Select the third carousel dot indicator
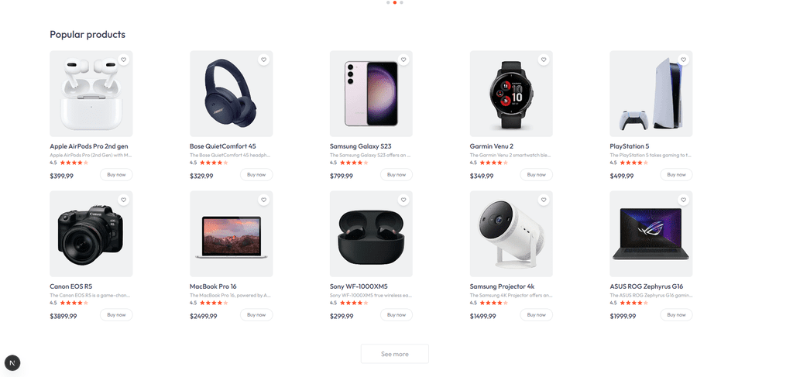 click(402, 2)
